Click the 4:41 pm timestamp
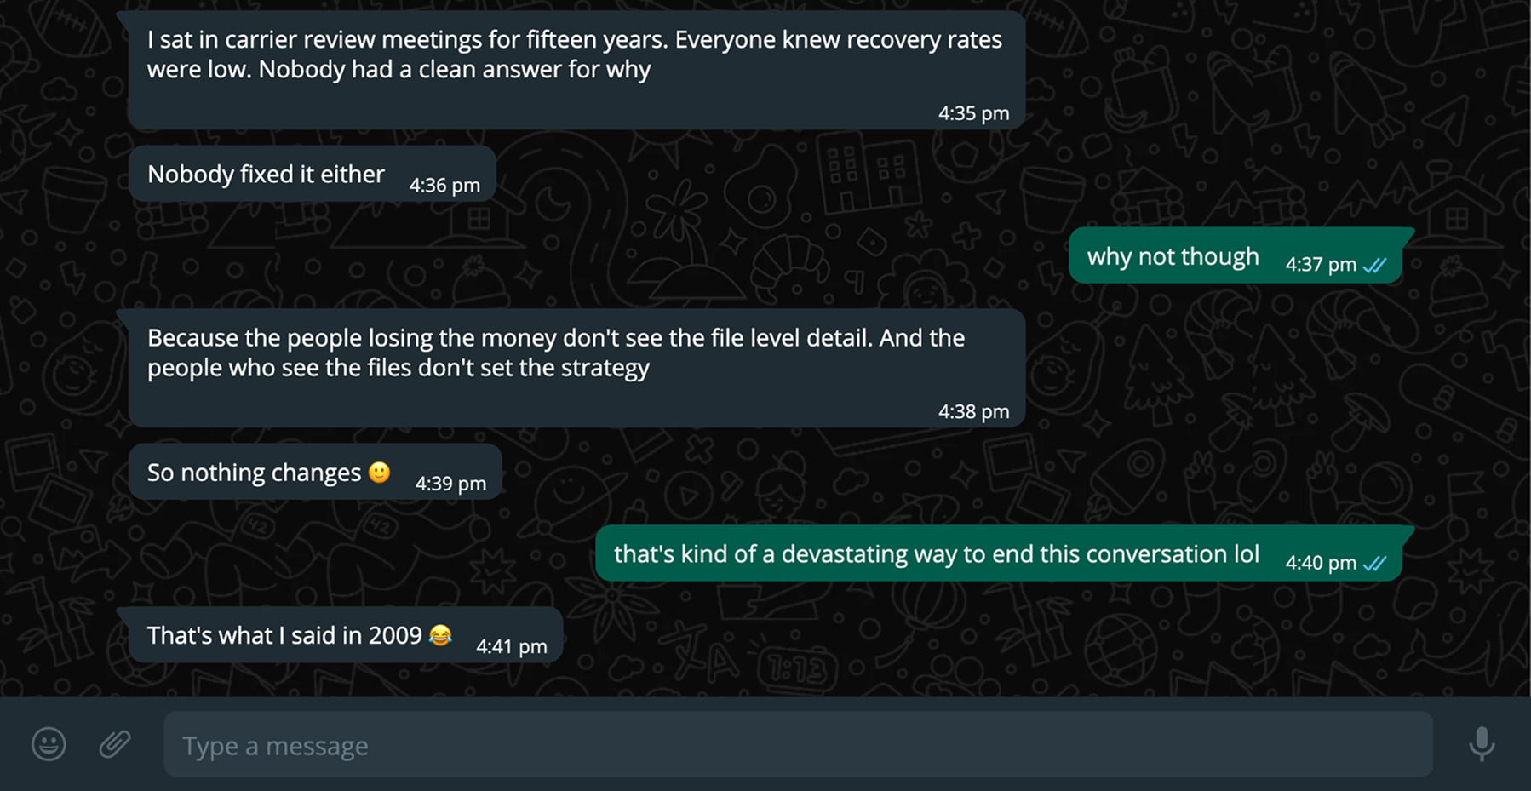The width and height of the screenshot is (1531, 791). [x=511, y=646]
